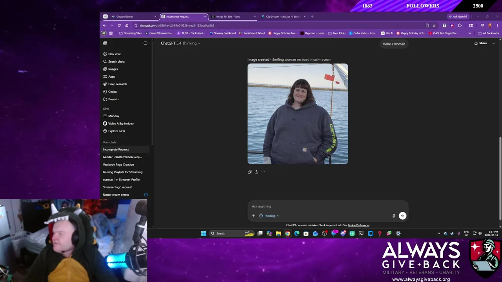Click the Share button
502x282 pixels.
[x=480, y=43]
